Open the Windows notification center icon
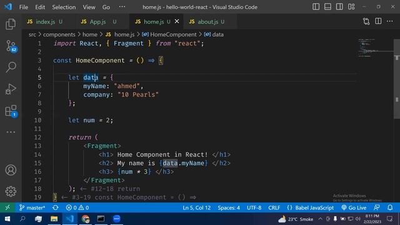The height and width of the screenshot is (225, 400). [x=389, y=219]
